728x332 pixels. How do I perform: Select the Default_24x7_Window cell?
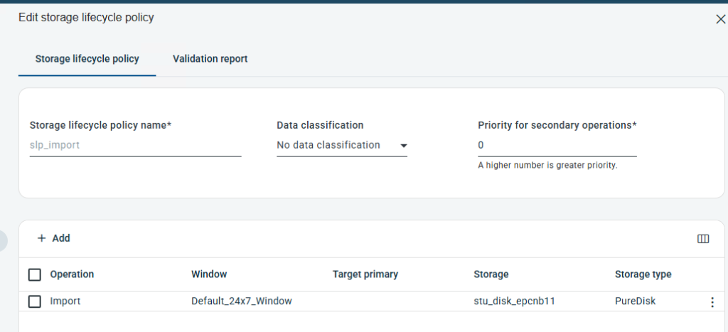point(242,301)
